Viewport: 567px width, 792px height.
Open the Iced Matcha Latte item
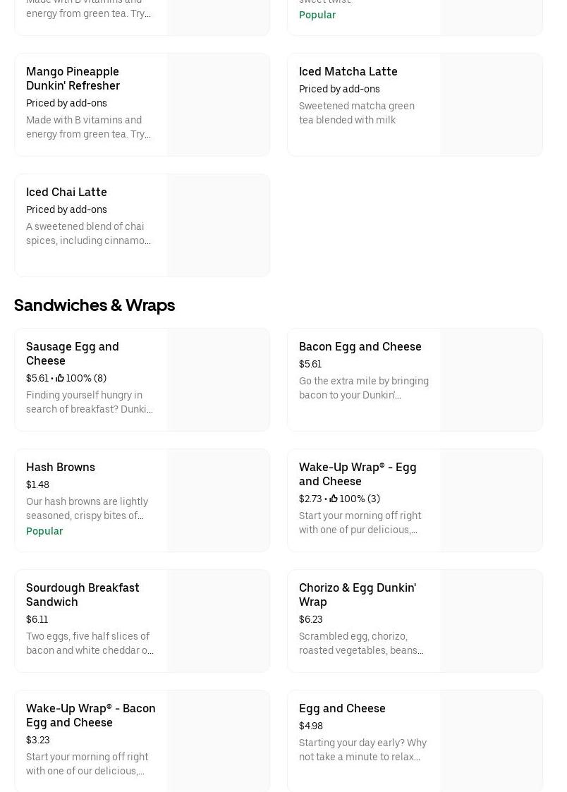click(x=348, y=71)
